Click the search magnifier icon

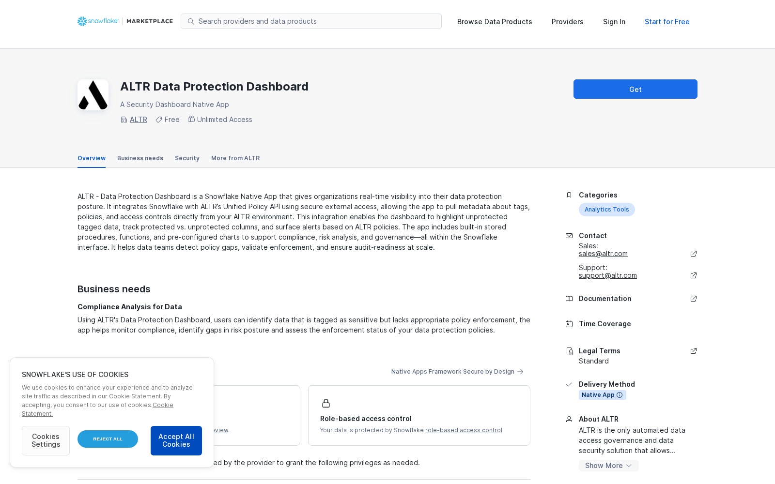(x=191, y=21)
